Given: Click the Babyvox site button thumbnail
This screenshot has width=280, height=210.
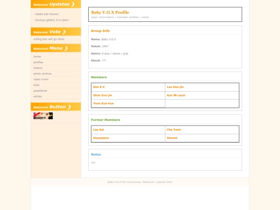Looking at the screenshot, I should point(43,116).
